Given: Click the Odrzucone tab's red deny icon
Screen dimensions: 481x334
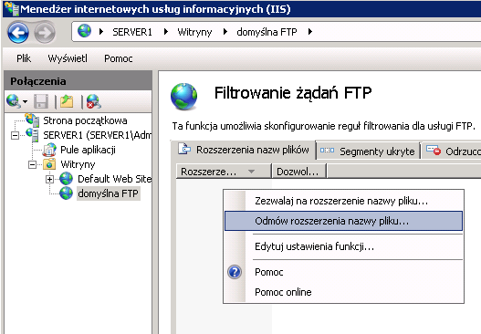Looking at the screenshot, I should click(434, 151).
